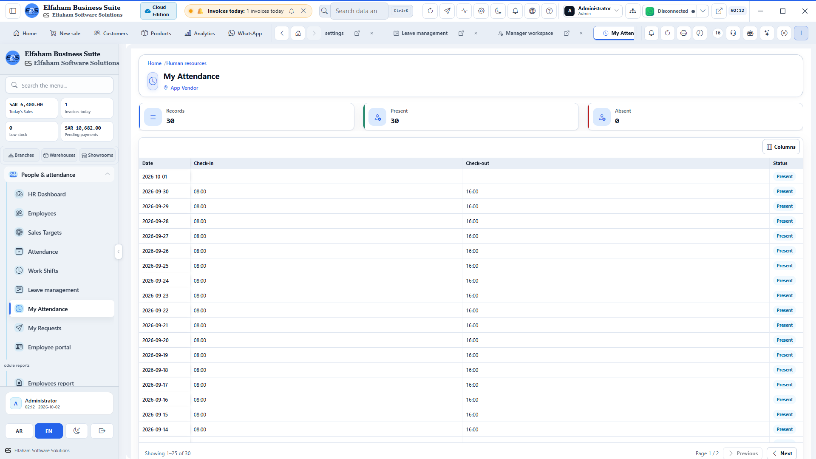
Task: Dismiss the Invoices today notification
Action: 303,11
